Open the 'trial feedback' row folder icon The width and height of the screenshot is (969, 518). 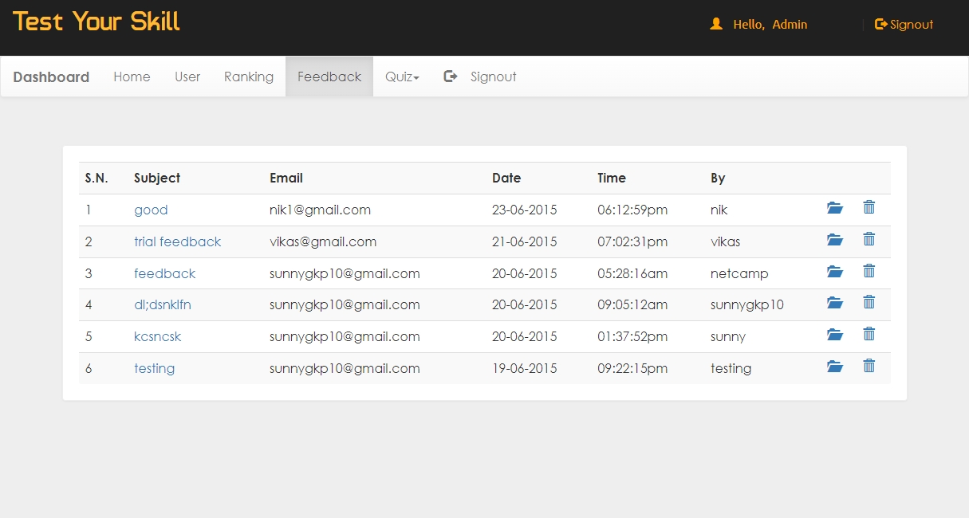pos(835,240)
